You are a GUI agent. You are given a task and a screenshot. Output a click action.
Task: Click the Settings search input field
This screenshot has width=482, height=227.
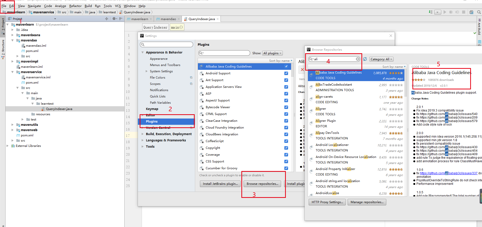click(x=167, y=44)
